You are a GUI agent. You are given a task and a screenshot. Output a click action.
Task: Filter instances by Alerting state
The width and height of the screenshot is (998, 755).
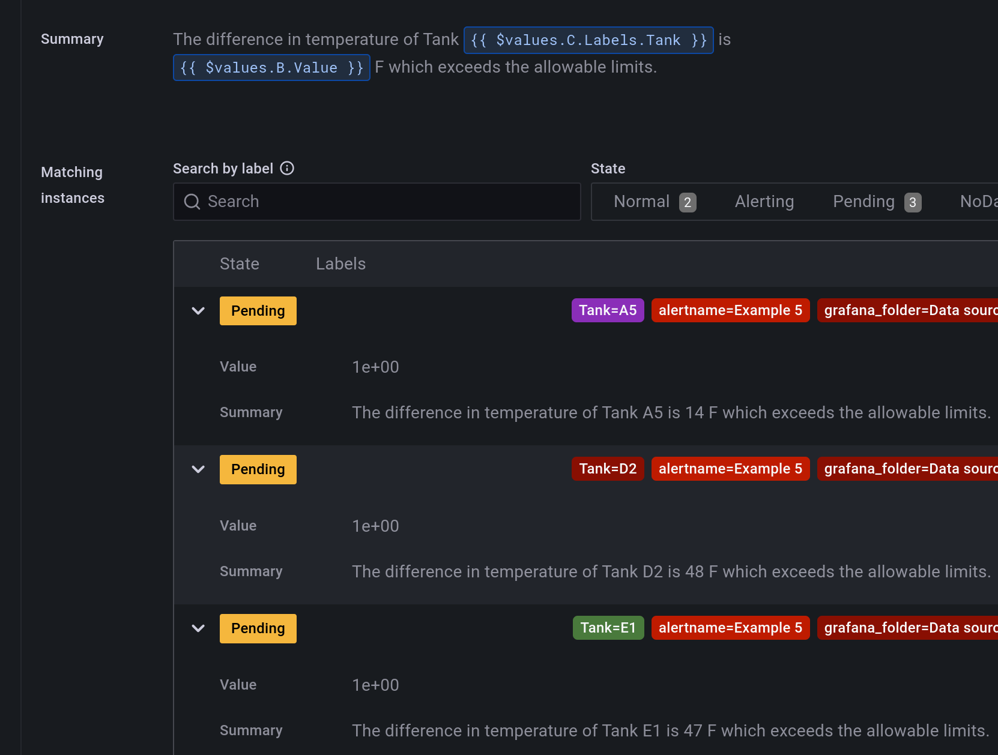764,202
